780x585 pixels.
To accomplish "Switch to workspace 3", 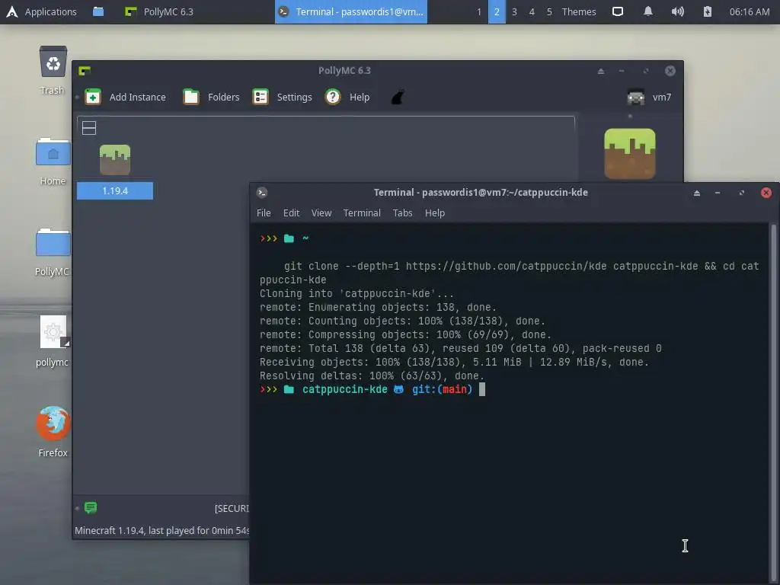I will pyautogui.click(x=514, y=11).
